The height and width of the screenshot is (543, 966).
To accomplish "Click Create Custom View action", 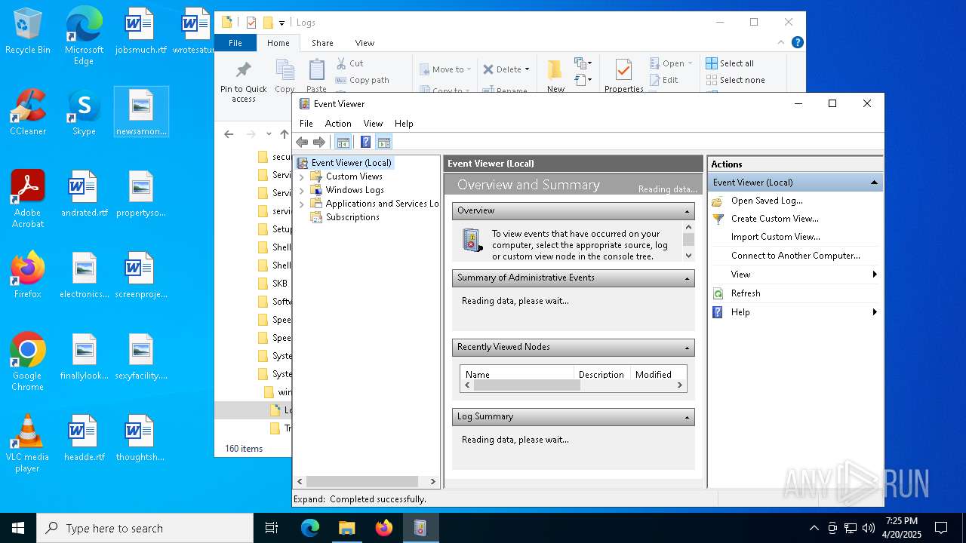I will click(x=774, y=219).
